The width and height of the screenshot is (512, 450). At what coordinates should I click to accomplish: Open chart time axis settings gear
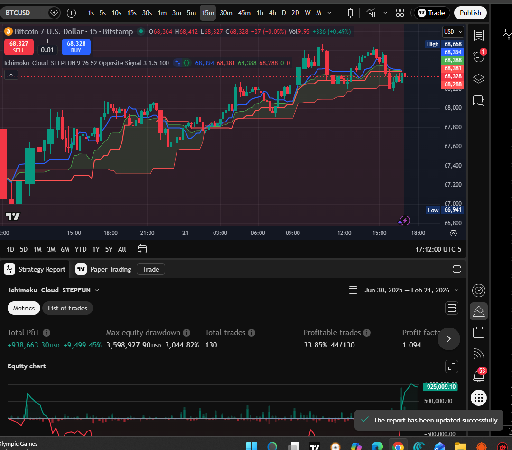coord(453,233)
